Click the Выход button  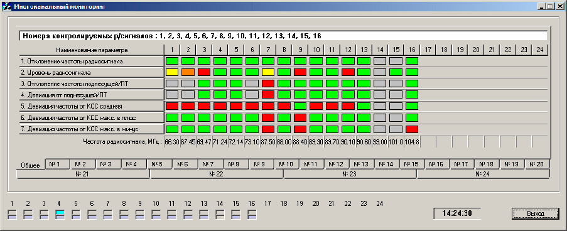click(535, 213)
